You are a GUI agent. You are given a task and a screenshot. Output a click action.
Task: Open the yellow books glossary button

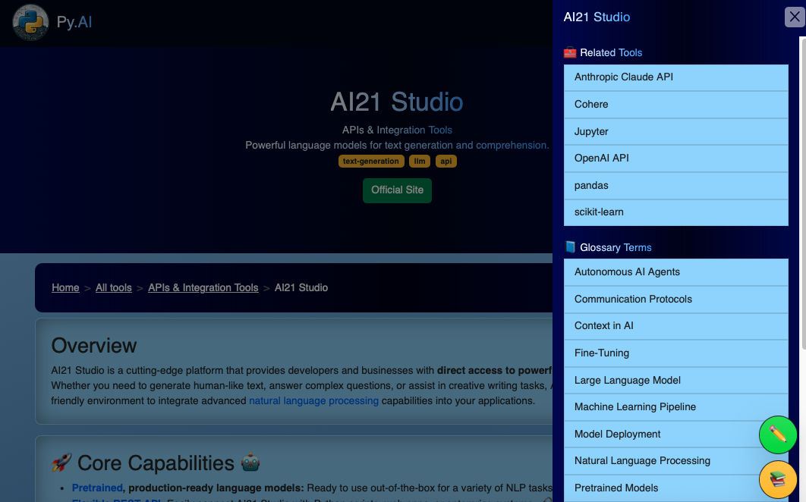pos(777,479)
